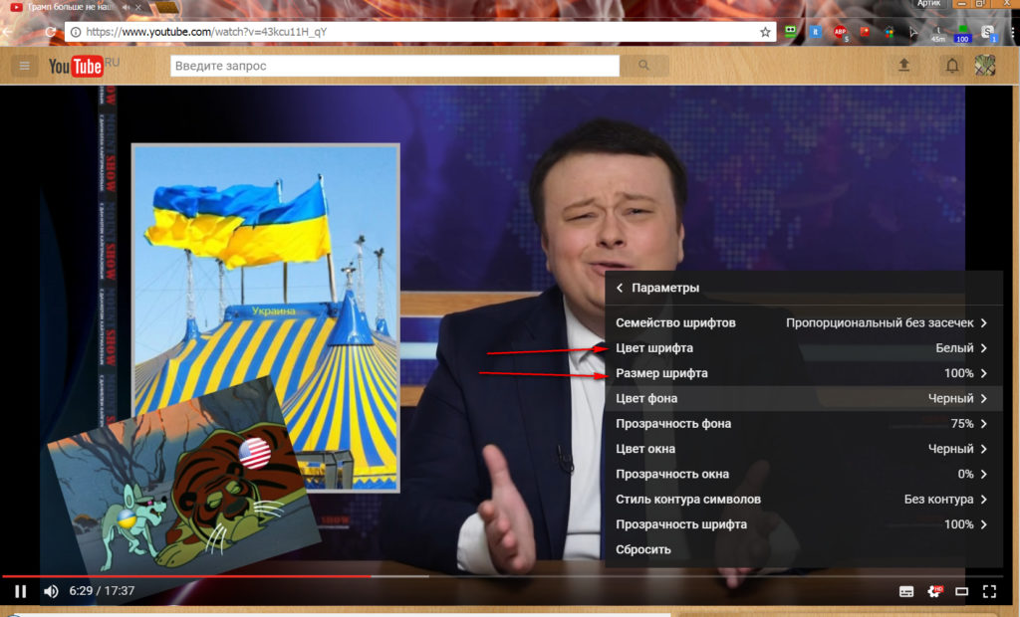Click Сбросить to reset caption settings
Screen dimensions: 1020x617
(x=643, y=549)
